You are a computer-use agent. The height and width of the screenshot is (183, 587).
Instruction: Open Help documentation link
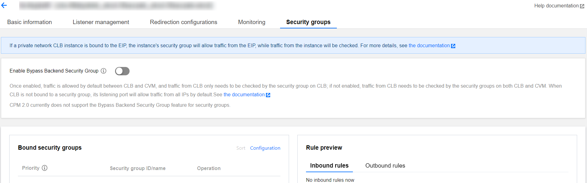[556, 6]
